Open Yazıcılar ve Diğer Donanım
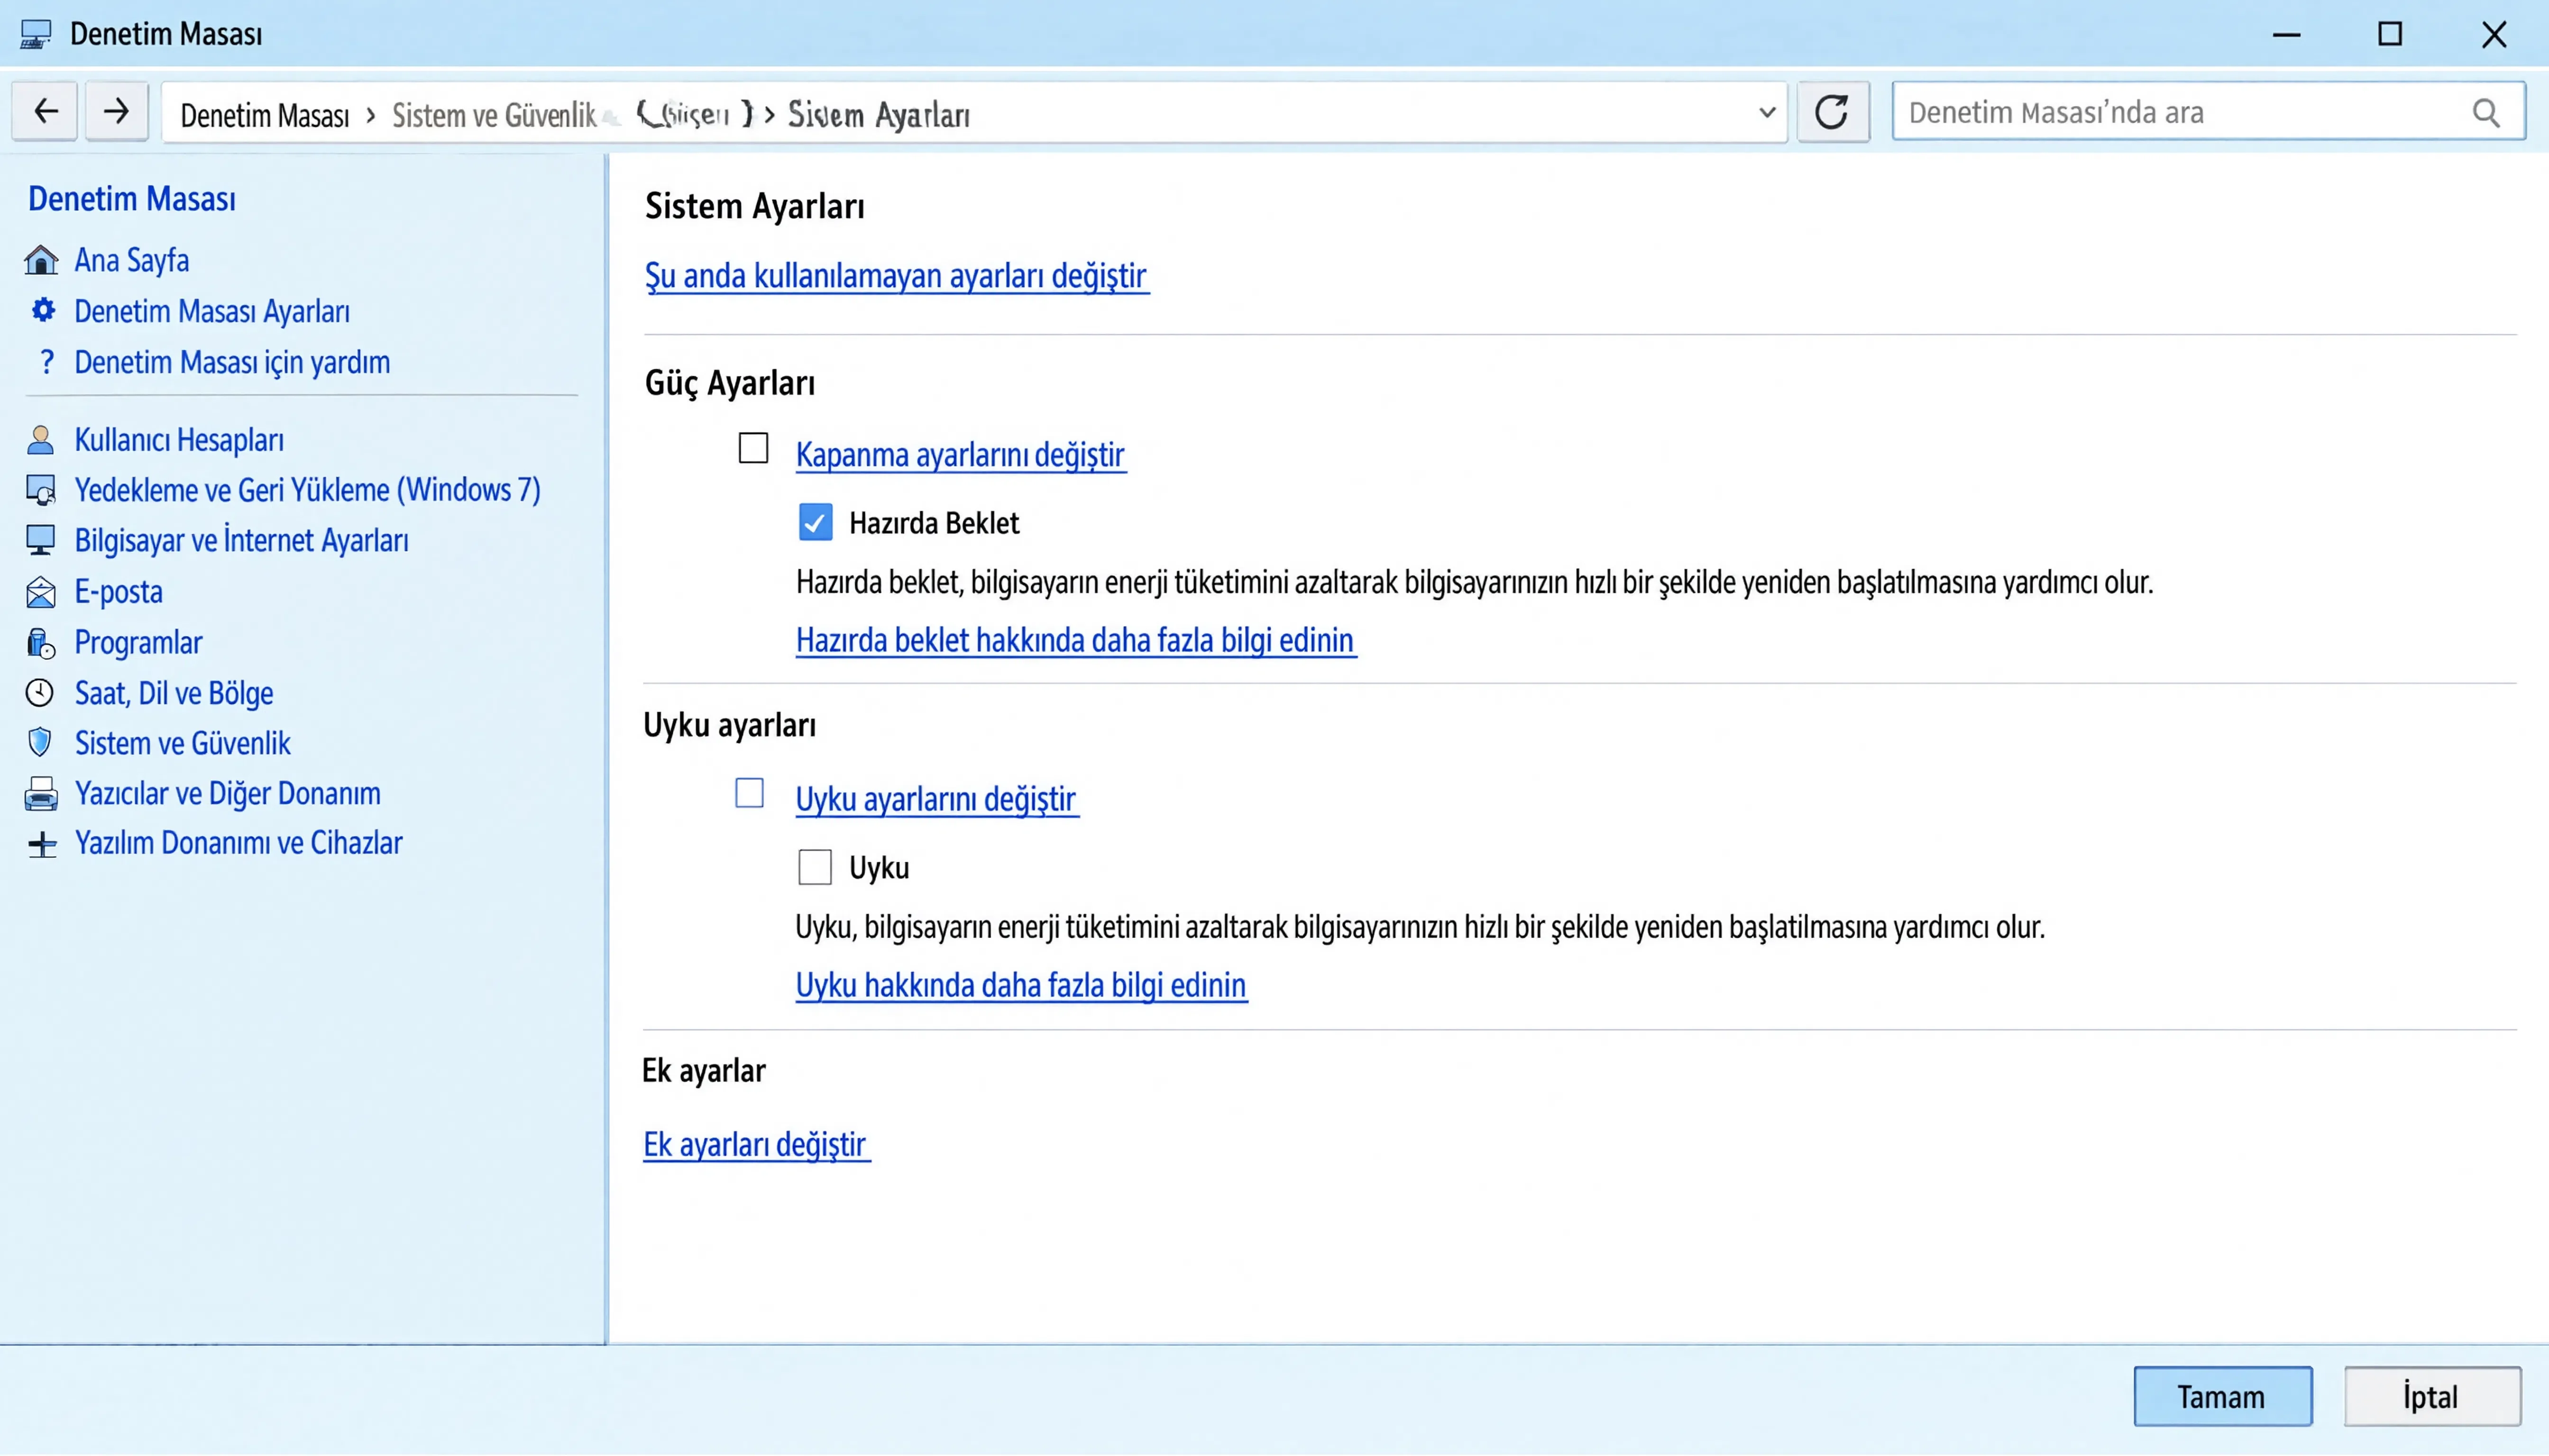 click(x=227, y=794)
